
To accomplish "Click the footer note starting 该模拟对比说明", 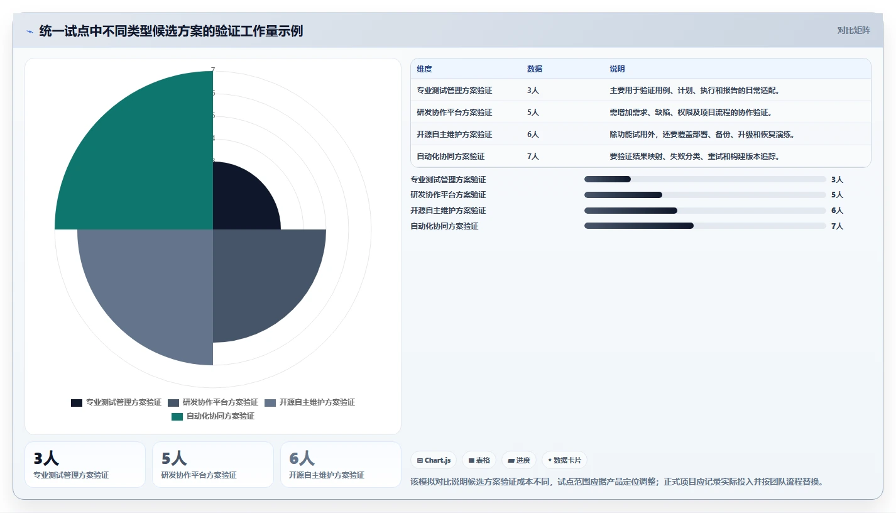I will click(616, 482).
